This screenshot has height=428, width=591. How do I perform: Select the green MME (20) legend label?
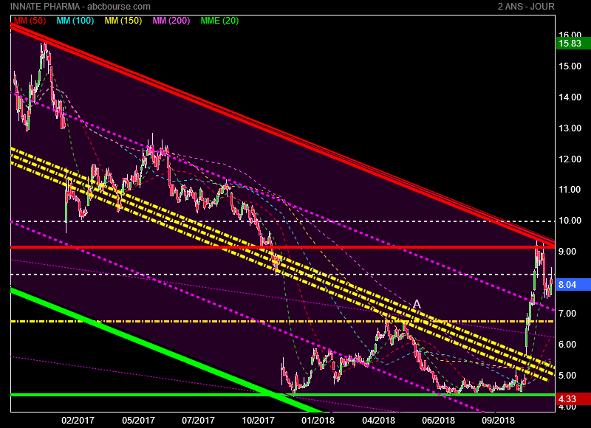point(219,21)
